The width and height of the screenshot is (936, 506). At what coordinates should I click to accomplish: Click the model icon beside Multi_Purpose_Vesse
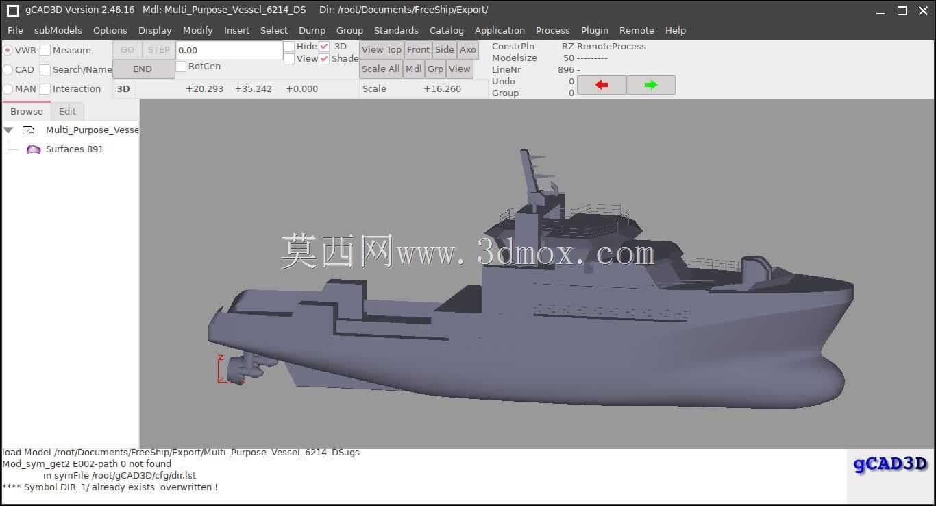(x=28, y=130)
